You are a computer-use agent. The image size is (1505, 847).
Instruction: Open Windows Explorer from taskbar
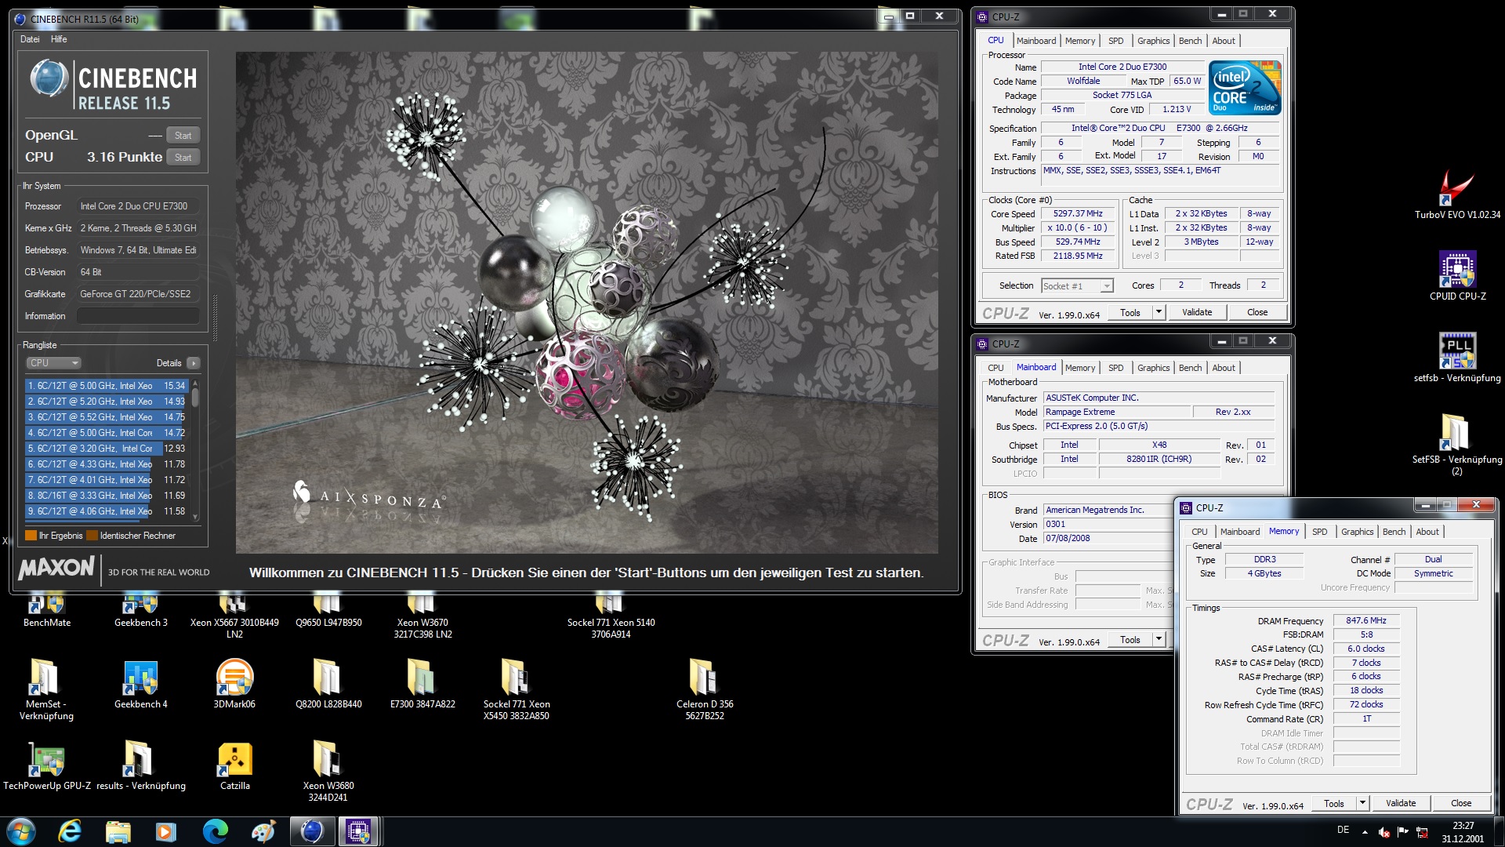pos(118,831)
